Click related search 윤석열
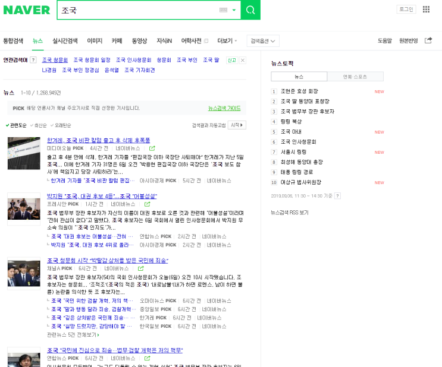Screen dimensions: 442x367 [x=112, y=70]
